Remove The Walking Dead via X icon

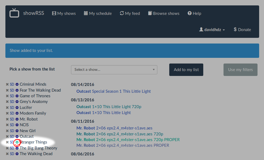pos(7,154)
